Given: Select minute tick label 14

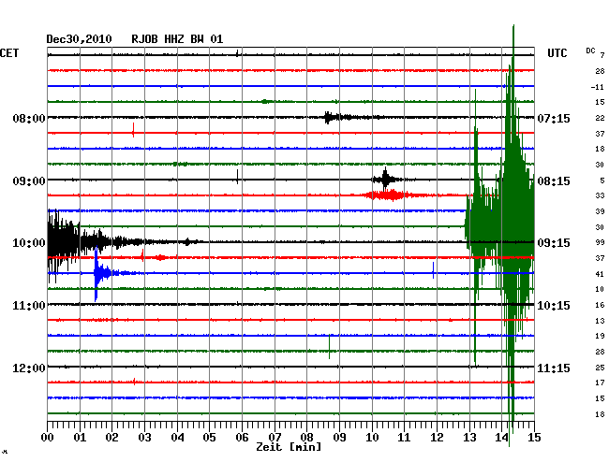Looking at the screenshot, I should tap(502, 438).
